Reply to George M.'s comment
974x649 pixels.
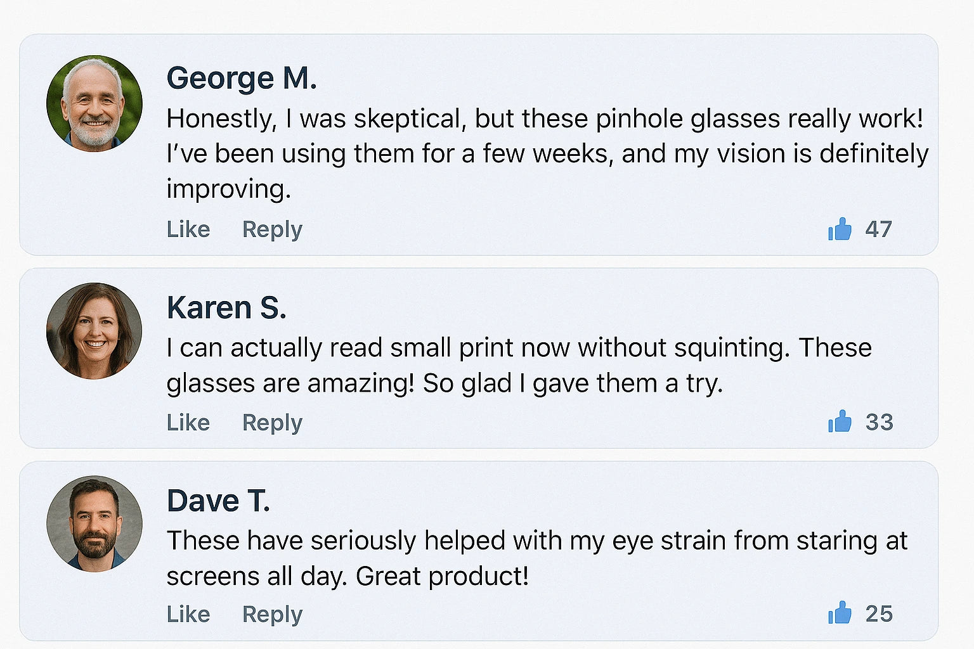[272, 229]
